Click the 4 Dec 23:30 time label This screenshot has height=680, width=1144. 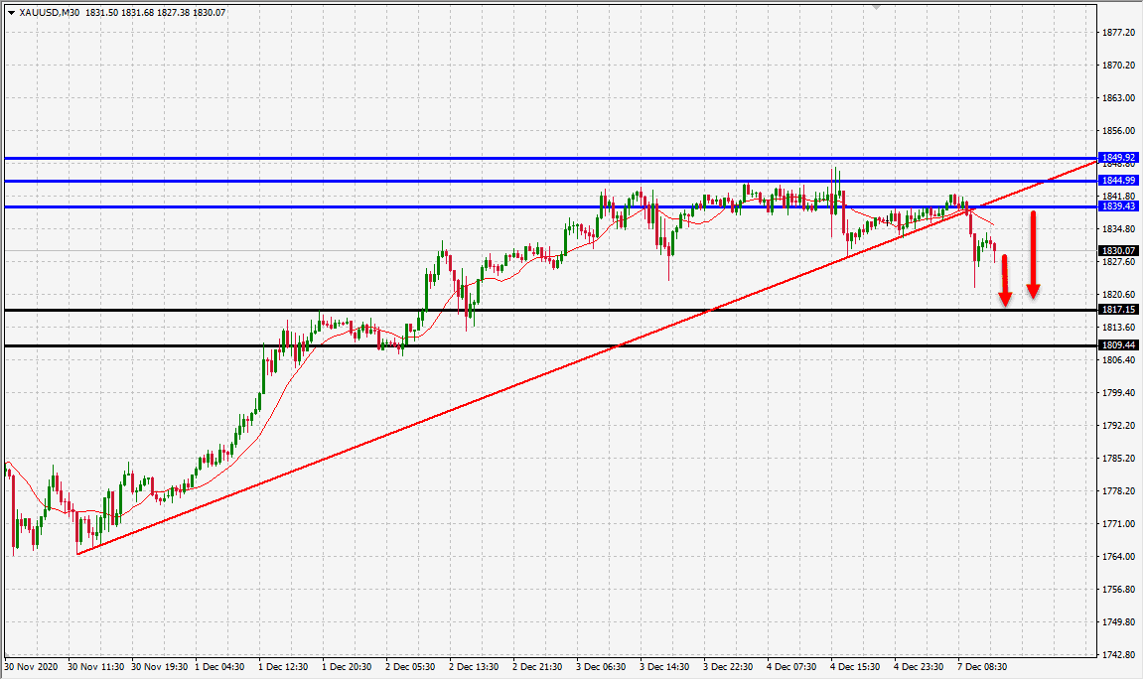coord(919,667)
